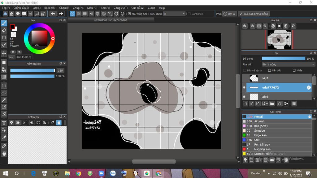Open the Cửa sổ(W) menu
Screen dimensions: 317x178
coord(138,8)
